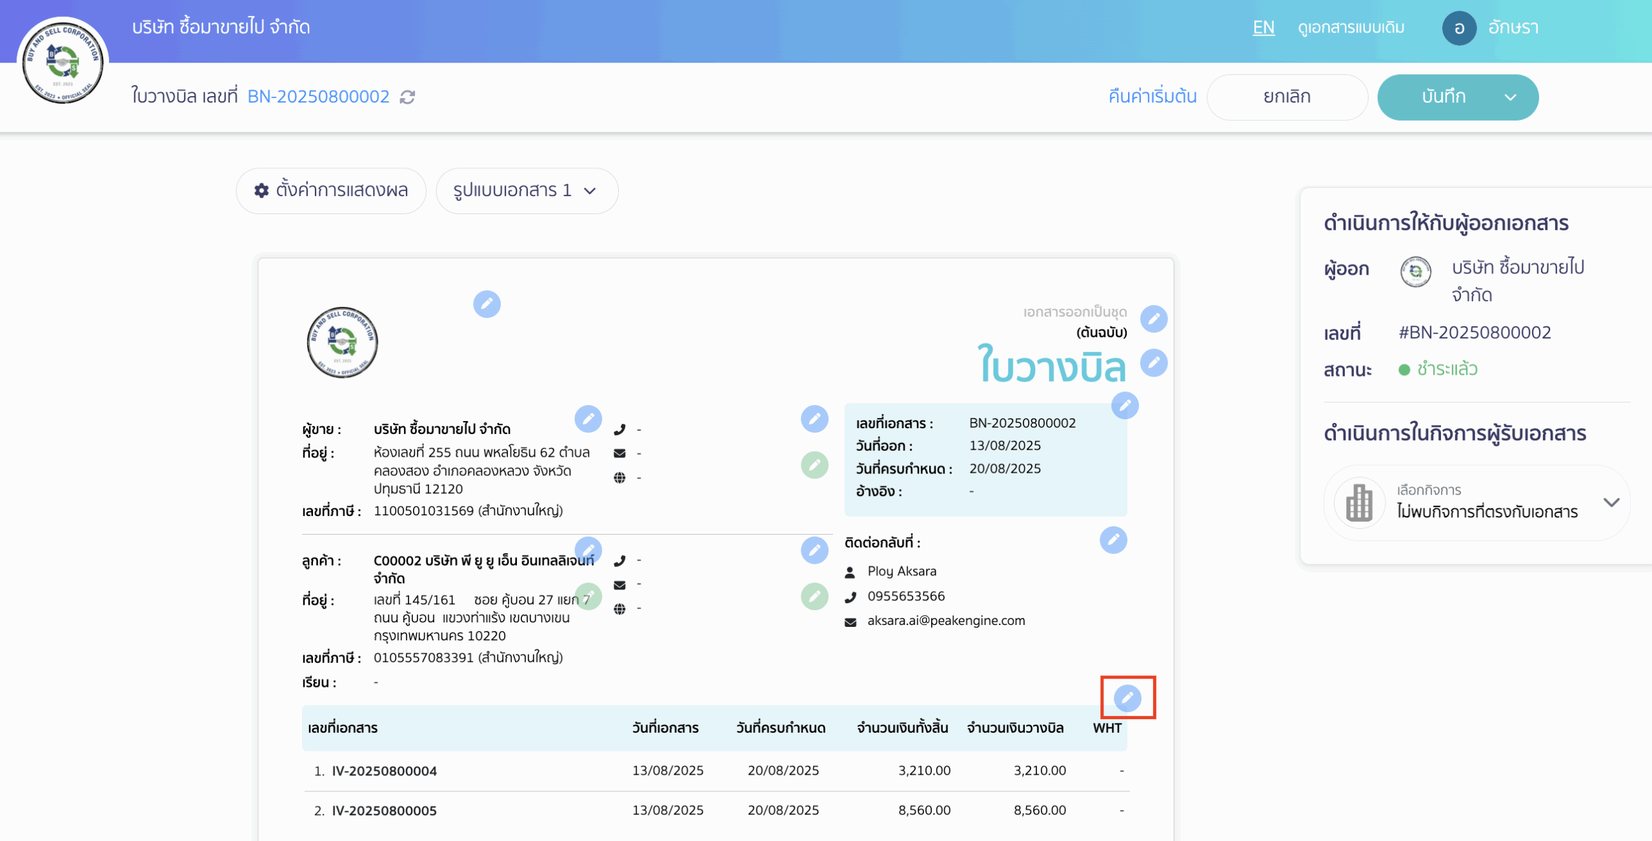Click the green pencil in seller contact section

(x=814, y=465)
